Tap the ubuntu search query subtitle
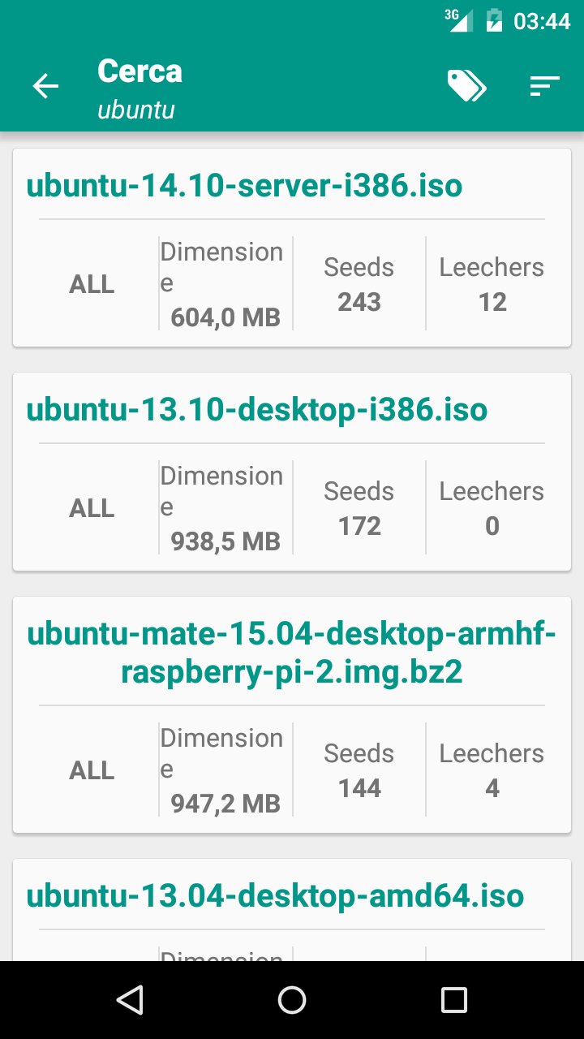The image size is (584, 1039). tap(136, 110)
